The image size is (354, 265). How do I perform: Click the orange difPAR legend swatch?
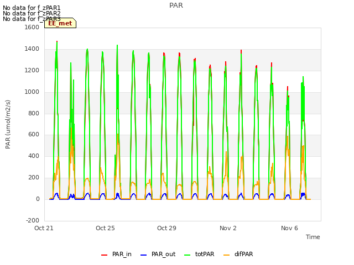226,255
